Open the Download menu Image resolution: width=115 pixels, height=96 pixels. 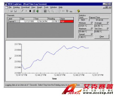click(x=25, y=7)
